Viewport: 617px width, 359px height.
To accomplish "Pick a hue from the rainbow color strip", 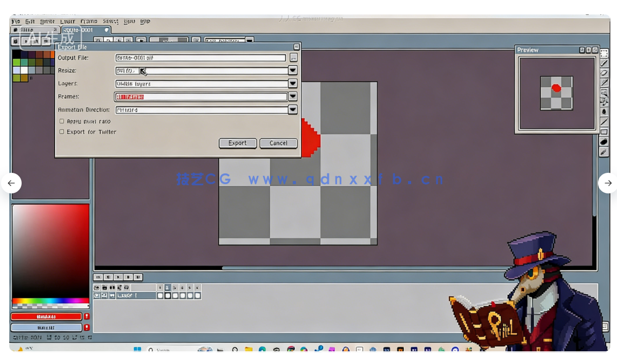I will 50,301.
